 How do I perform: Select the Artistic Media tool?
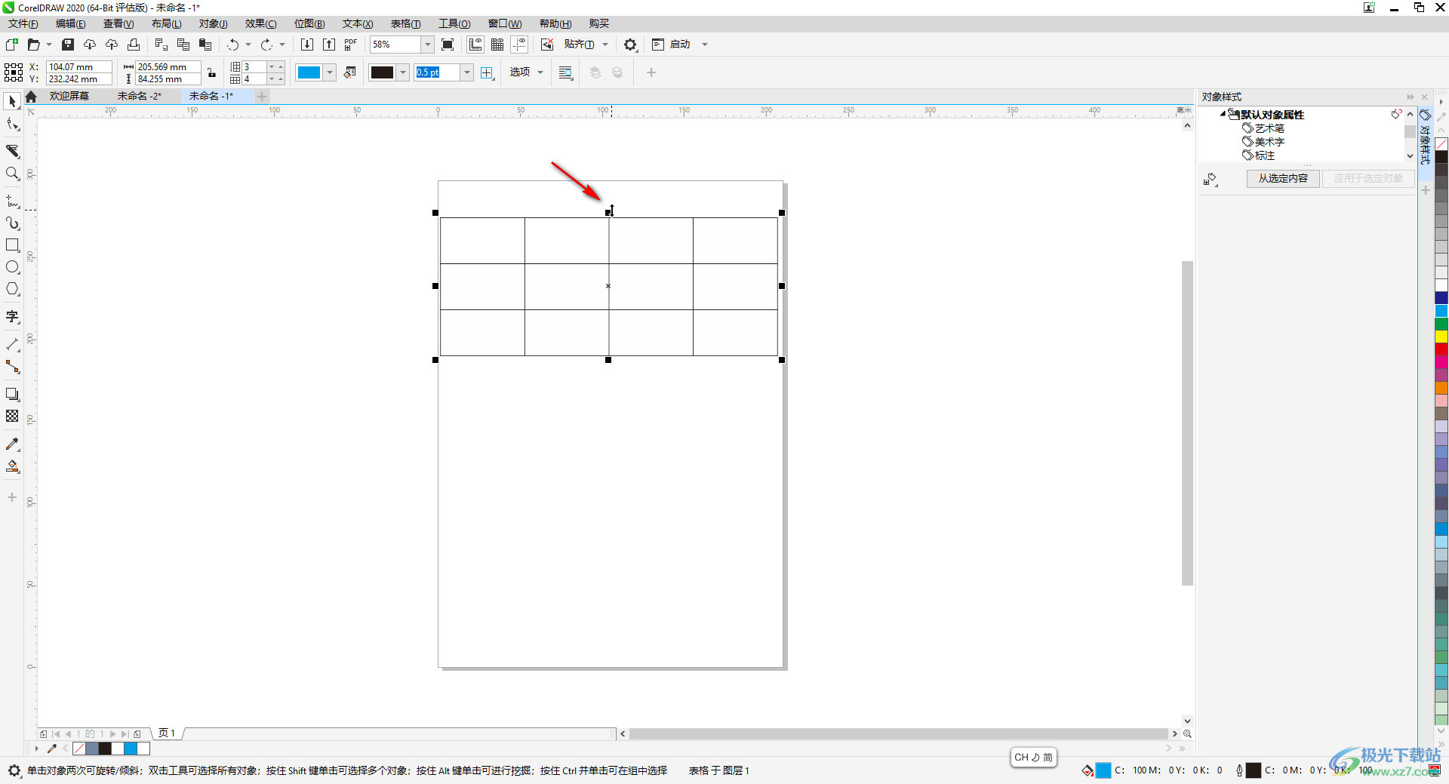click(x=12, y=223)
